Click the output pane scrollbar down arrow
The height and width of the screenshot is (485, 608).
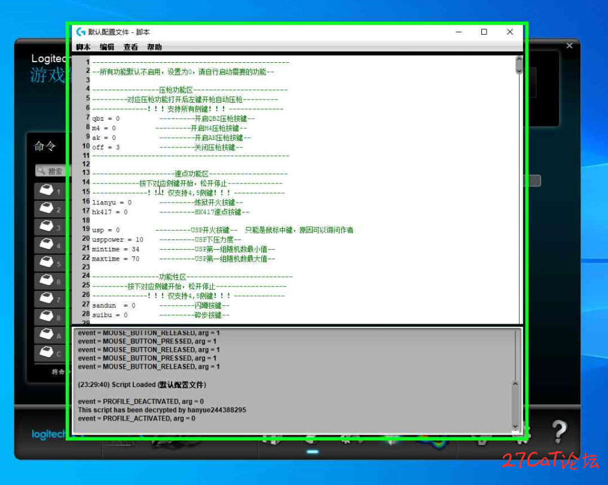515,426
